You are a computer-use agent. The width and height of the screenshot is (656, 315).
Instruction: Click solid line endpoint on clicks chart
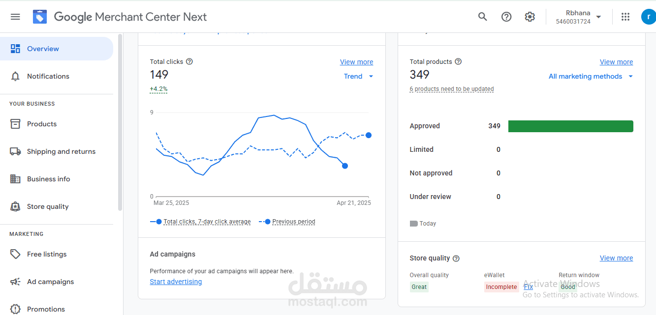pos(345,166)
